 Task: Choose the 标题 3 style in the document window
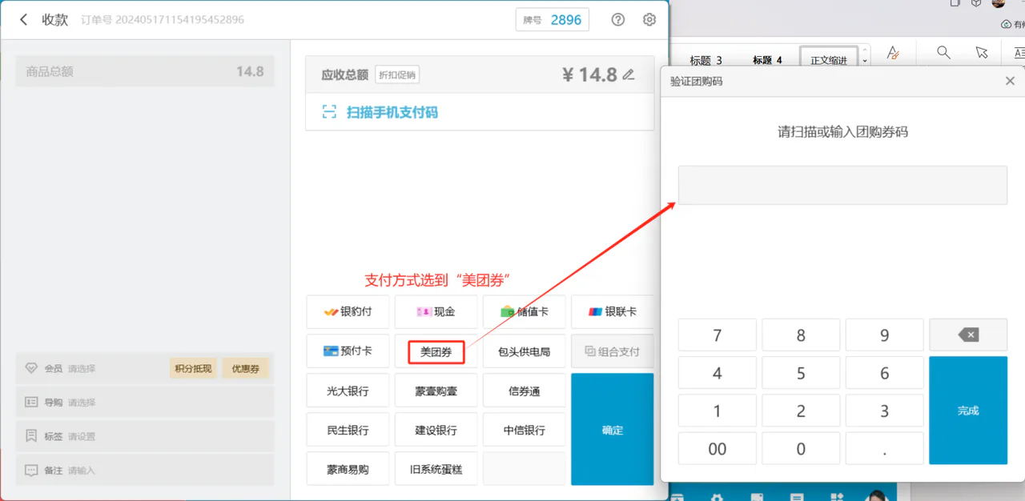tap(706, 60)
